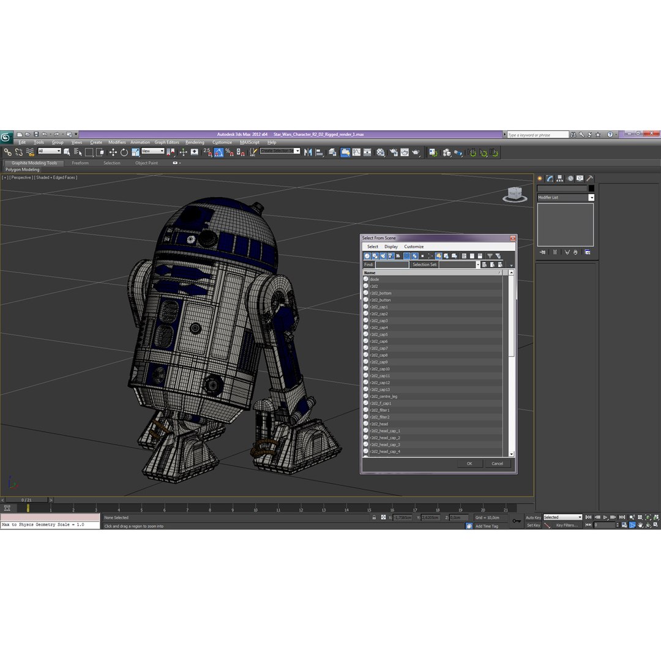
Task: Toggle the Percent Snap tool
Action: tap(230, 152)
